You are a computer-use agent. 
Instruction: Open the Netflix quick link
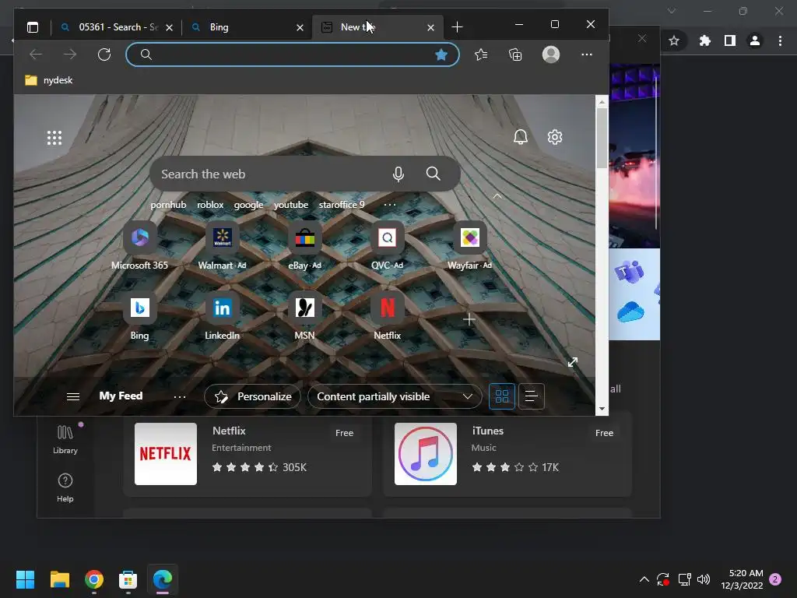coord(388,316)
